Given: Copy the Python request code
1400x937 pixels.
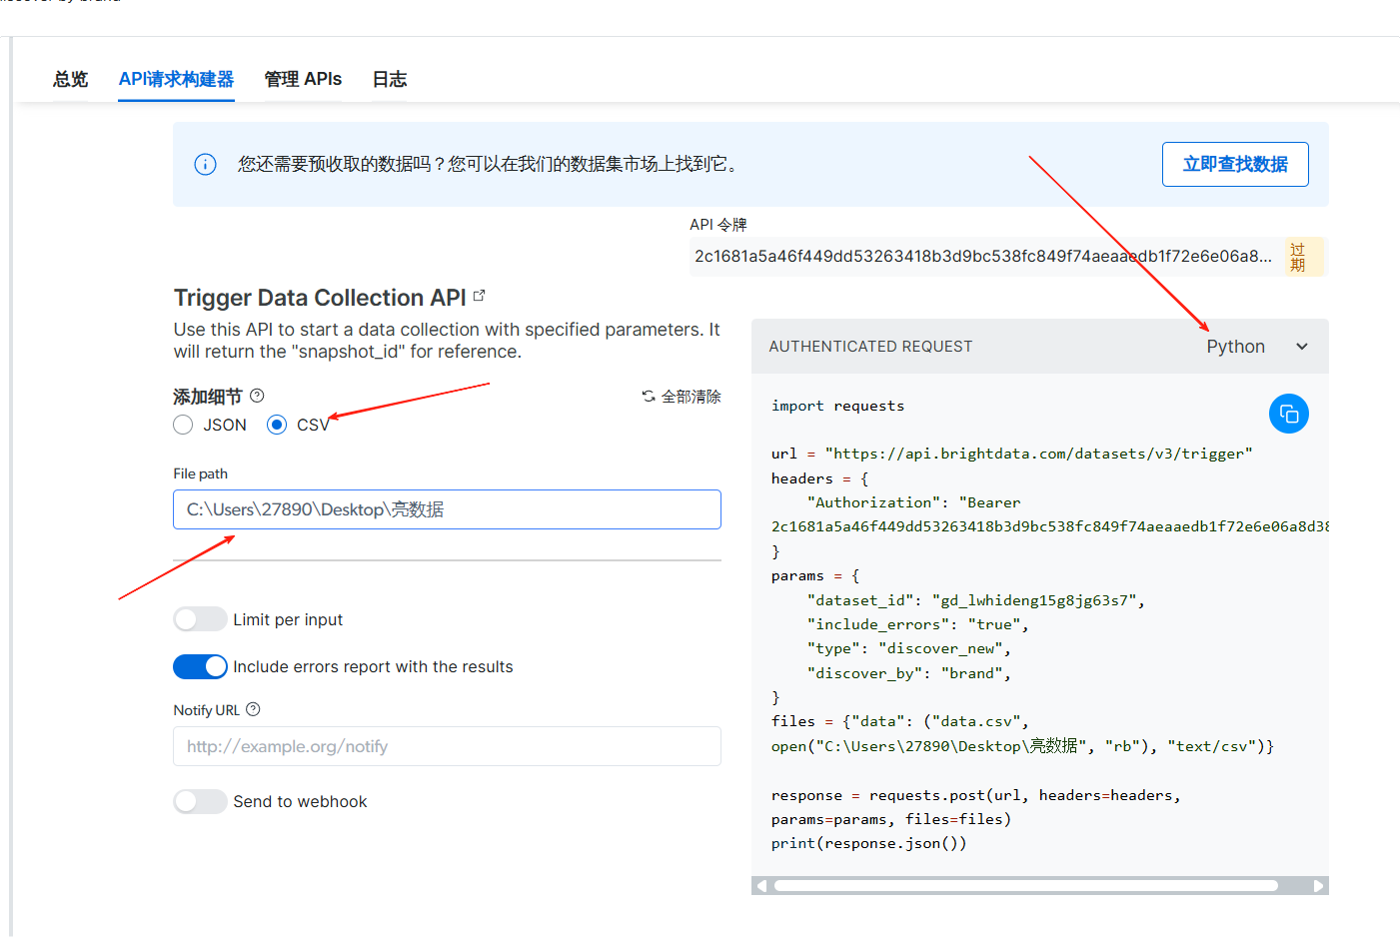Looking at the screenshot, I should (x=1289, y=414).
